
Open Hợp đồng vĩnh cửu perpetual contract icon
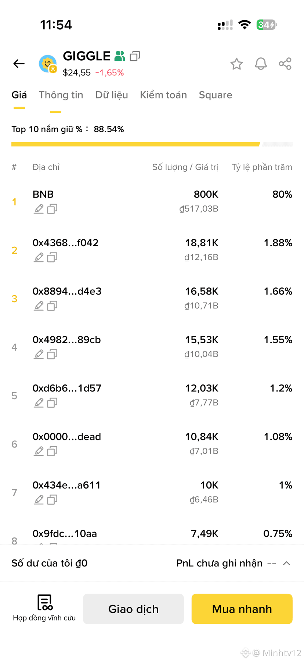(x=44, y=608)
